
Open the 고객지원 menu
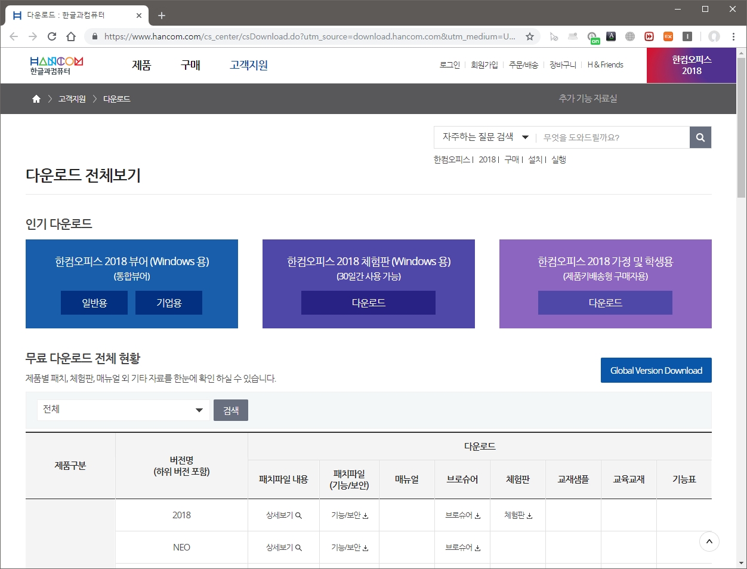[x=249, y=65]
